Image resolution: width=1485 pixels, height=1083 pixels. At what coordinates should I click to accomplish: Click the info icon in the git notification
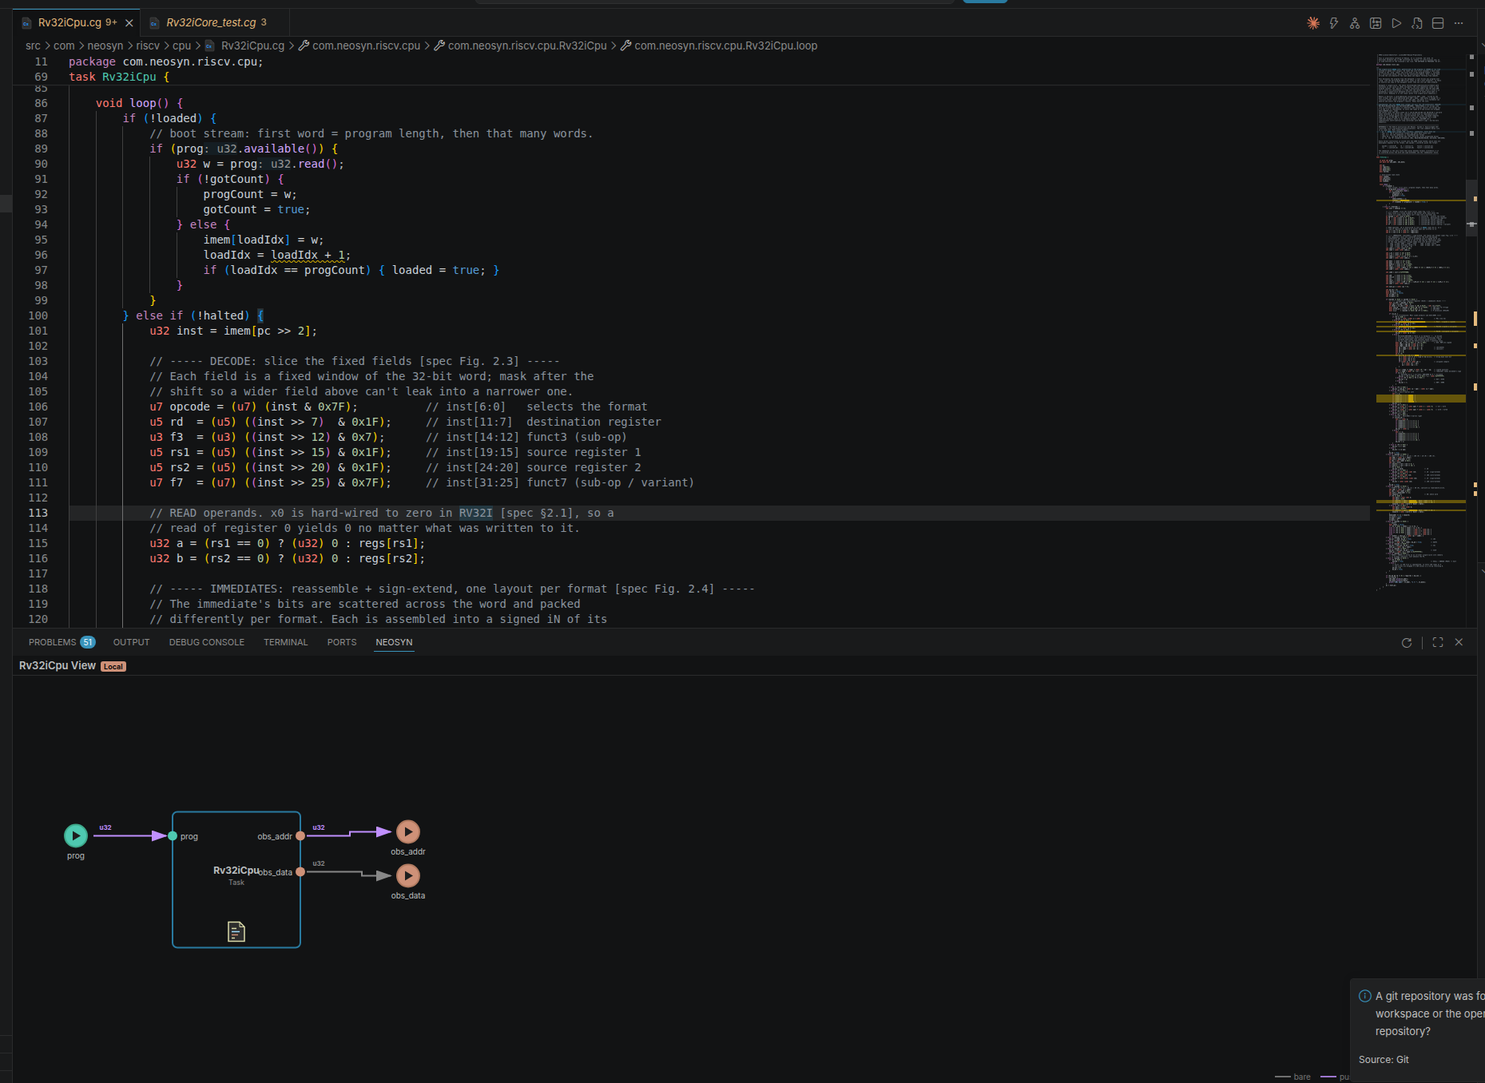[1365, 996]
